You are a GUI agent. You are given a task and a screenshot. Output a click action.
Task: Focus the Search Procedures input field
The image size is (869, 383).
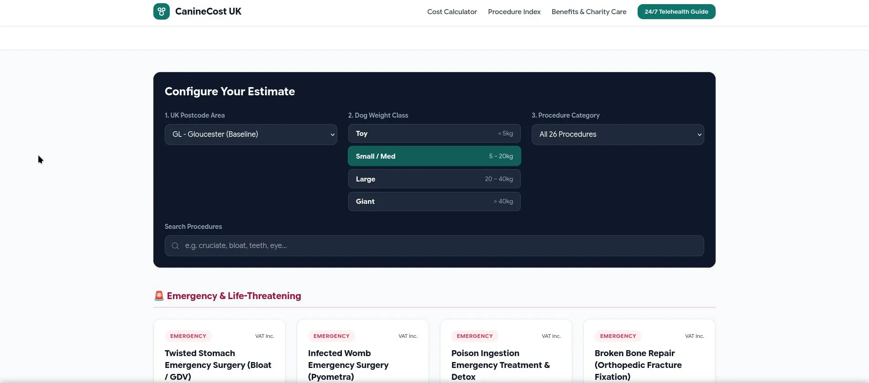(x=434, y=246)
